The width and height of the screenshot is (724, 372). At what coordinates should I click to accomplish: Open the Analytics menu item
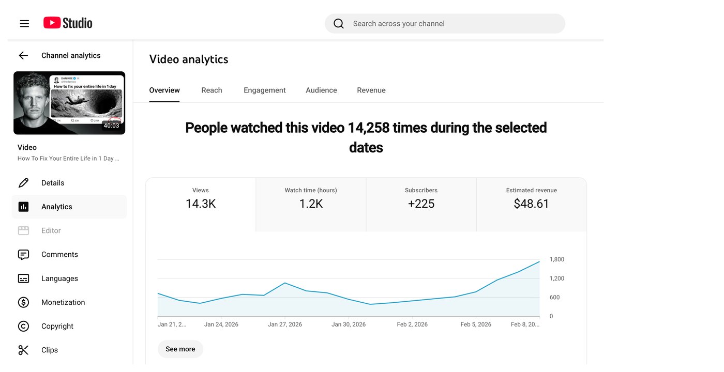pyautogui.click(x=69, y=207)
